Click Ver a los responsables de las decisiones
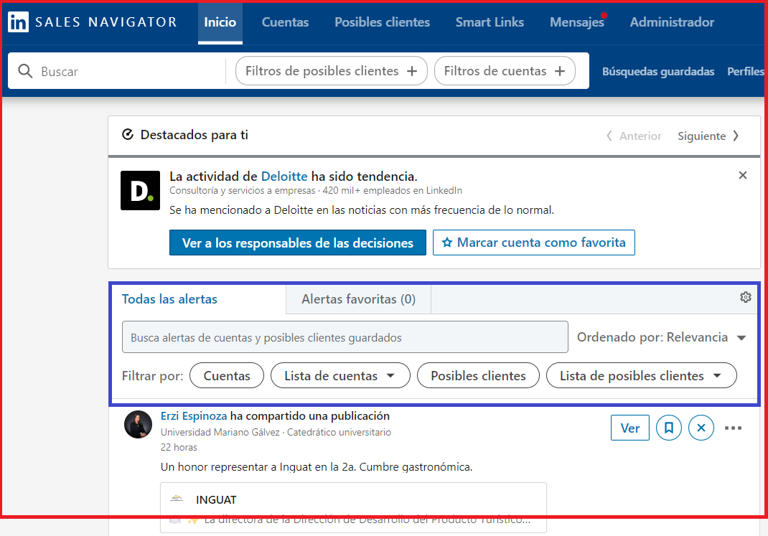 tap(298, 243)
